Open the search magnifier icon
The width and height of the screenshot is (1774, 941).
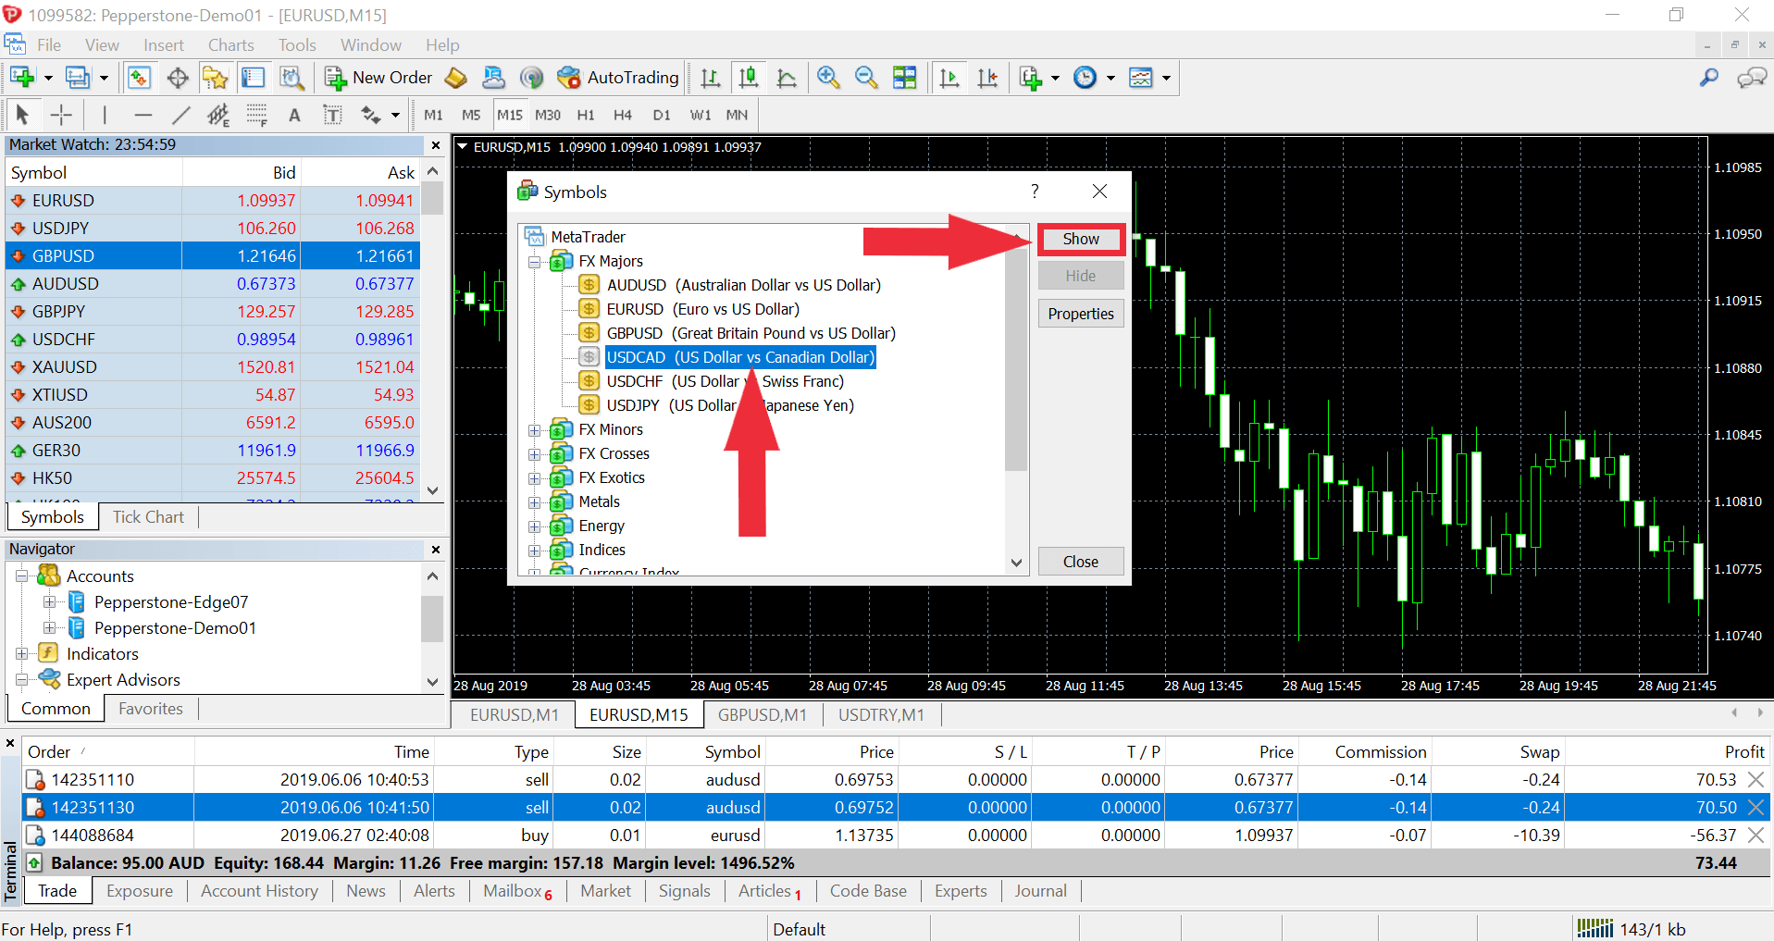click(x=1708, y=78)
